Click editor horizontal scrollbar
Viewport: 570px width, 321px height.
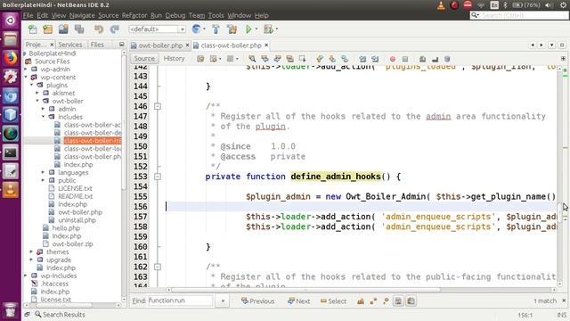click(306, 290)
